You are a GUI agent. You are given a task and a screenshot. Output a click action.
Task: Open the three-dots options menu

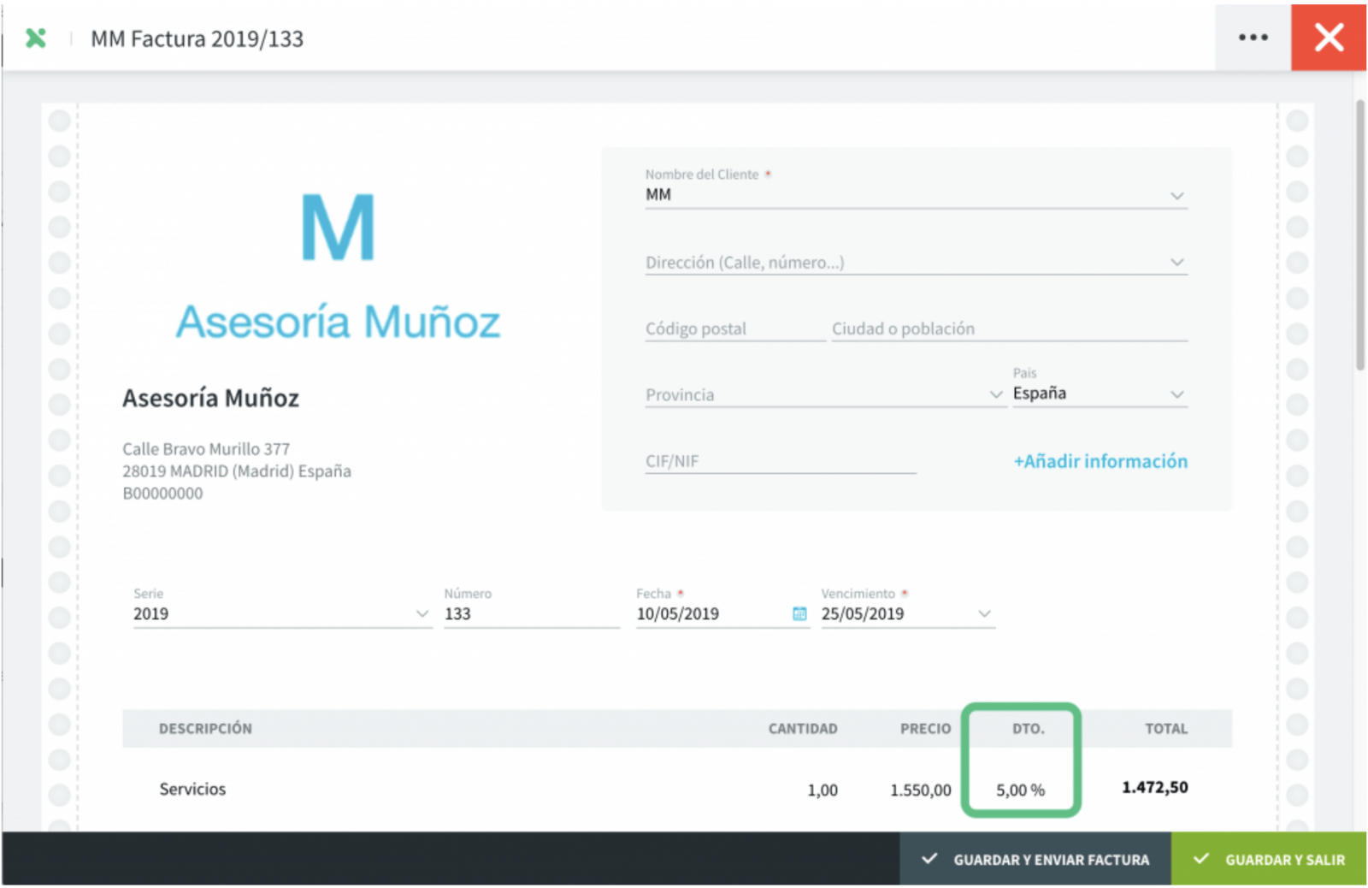1253,38
